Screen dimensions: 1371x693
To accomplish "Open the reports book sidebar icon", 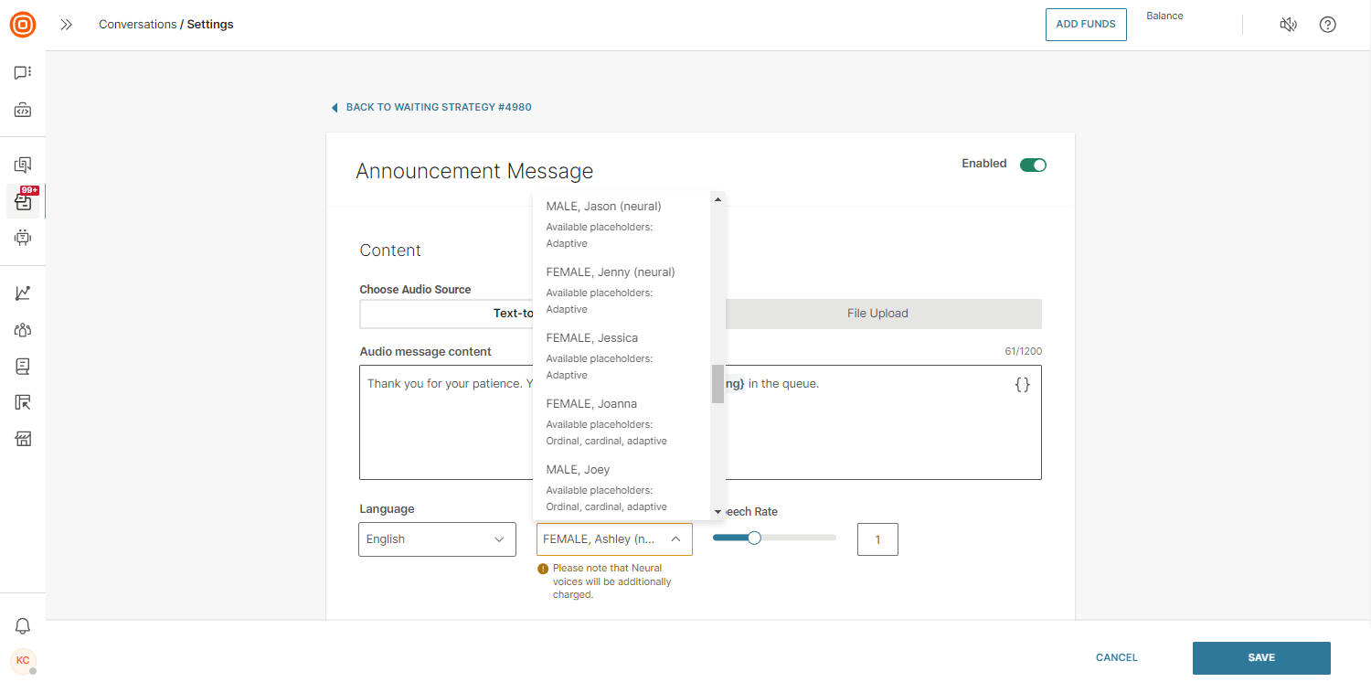I will [x=23, y=367].
